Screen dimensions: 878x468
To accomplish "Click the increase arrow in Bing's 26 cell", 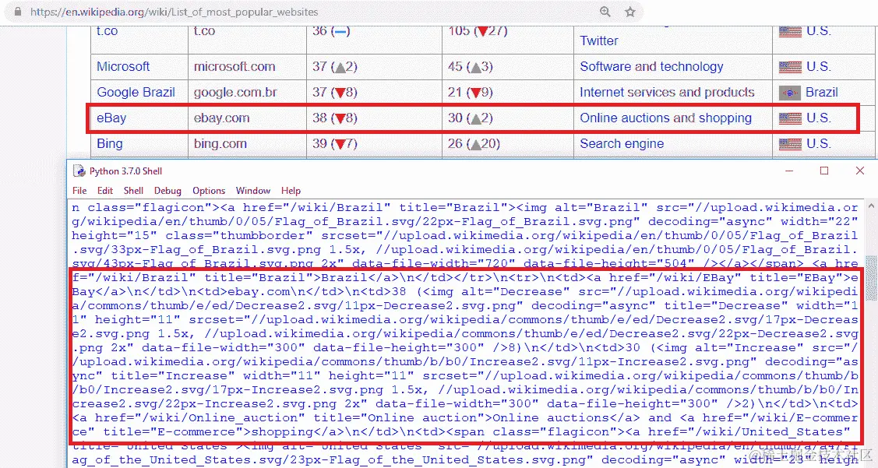I will 475,144.
